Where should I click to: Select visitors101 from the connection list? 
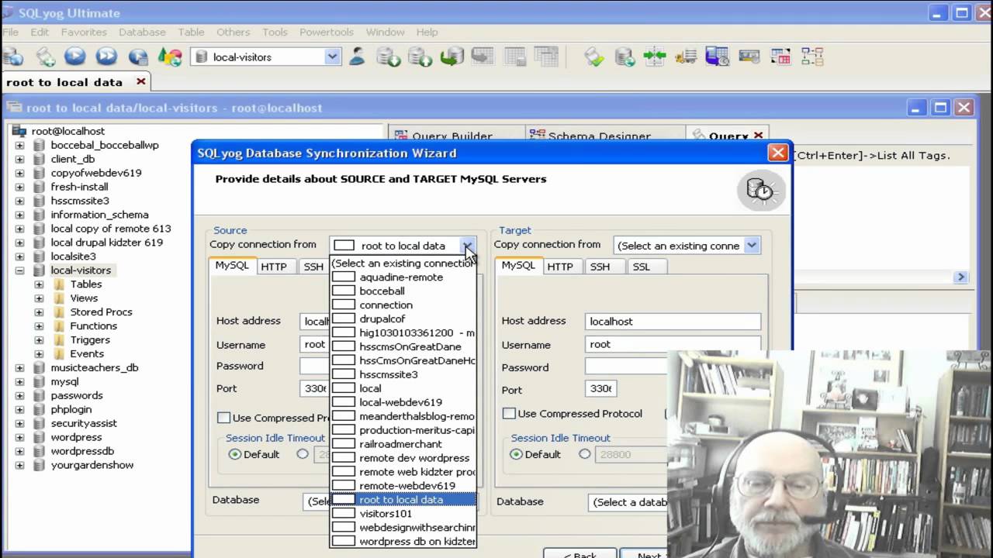point(403,513)
